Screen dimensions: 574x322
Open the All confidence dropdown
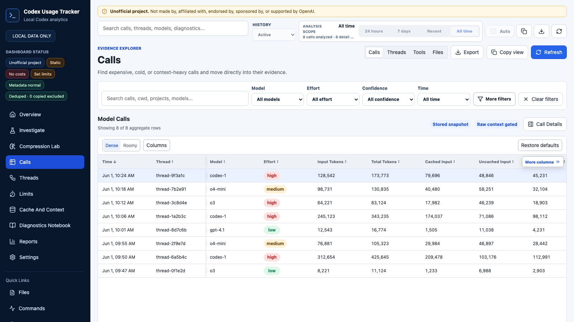click(x=389, y=99)
